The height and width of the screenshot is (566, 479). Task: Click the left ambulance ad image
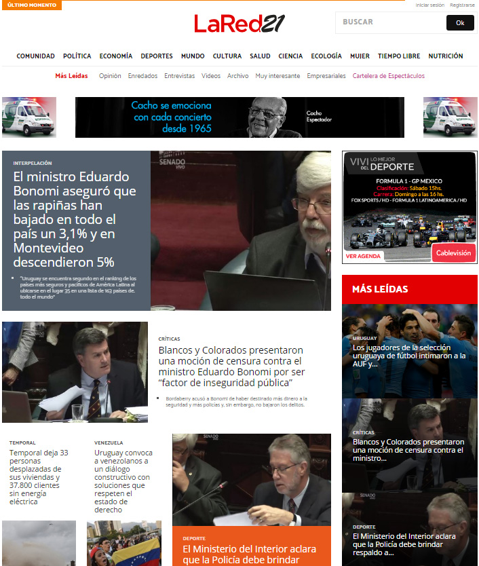pyautogui.click(x=29, y=117)
